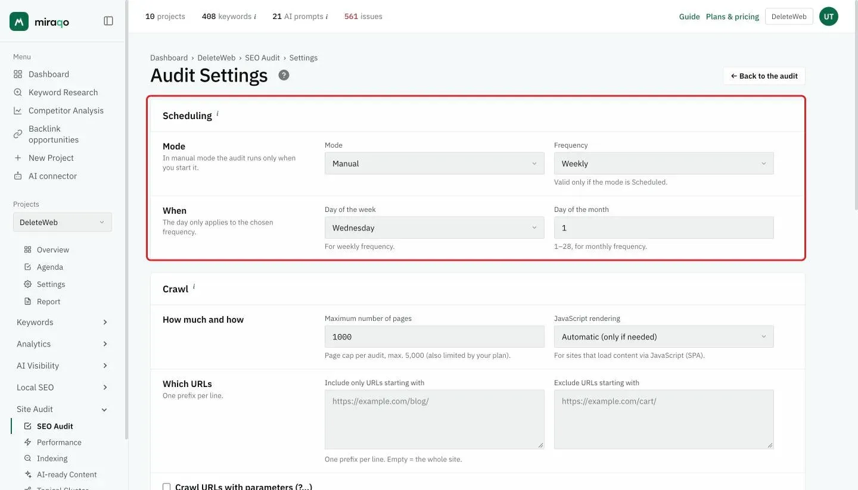Open help question mark beside Audit Settings

[x=284, y=75]
